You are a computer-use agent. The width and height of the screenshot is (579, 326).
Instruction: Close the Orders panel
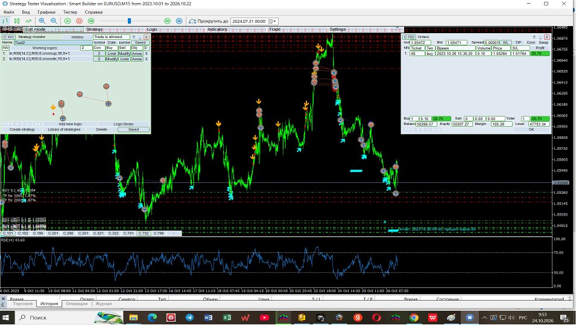pyautogui.click(x=547, y=37)
